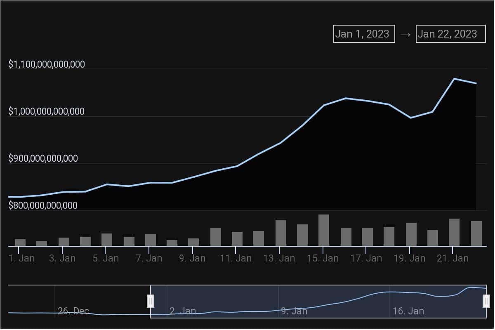Click the 9. Jan navigator label

click(x=294, y=311)
